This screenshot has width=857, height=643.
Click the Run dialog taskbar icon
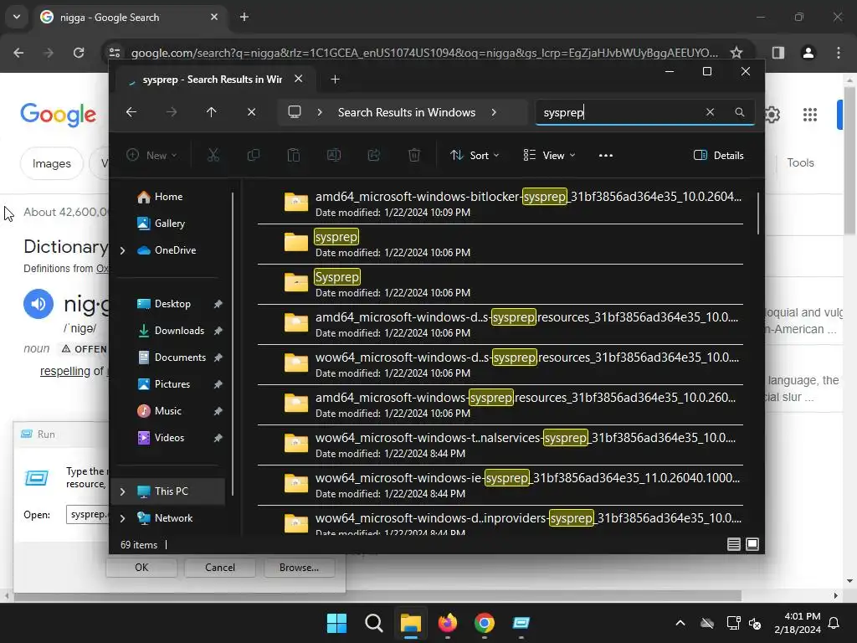[521, 623]
